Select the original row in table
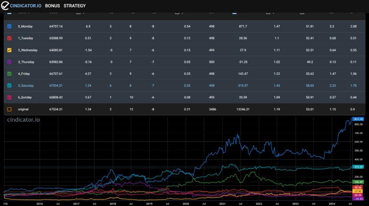The height and width of the screenshot is (206, 369). [184, 109]
